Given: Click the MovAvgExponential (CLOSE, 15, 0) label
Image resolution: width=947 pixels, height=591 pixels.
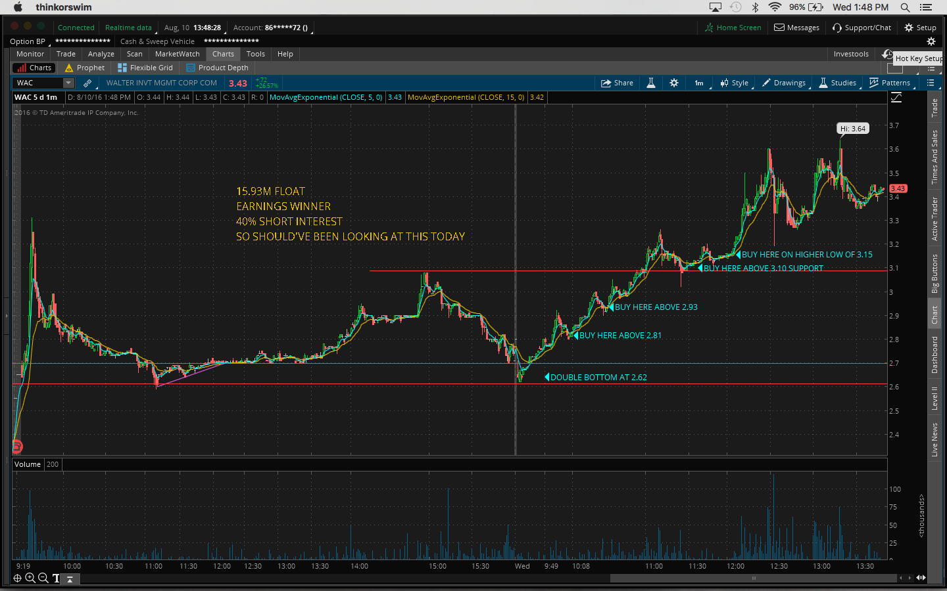Looking at the screenshot, I should tap(466, 97).
